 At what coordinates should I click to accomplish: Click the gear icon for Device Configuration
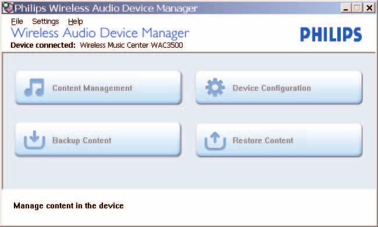tap(215, 87)
